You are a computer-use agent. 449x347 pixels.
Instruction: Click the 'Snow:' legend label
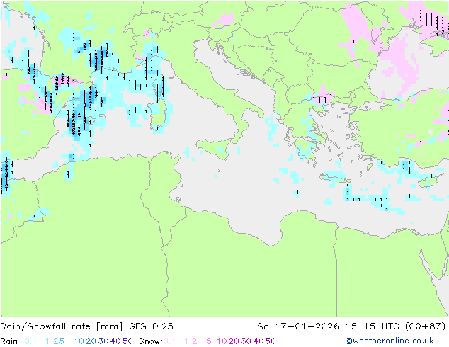pos(151,341)
